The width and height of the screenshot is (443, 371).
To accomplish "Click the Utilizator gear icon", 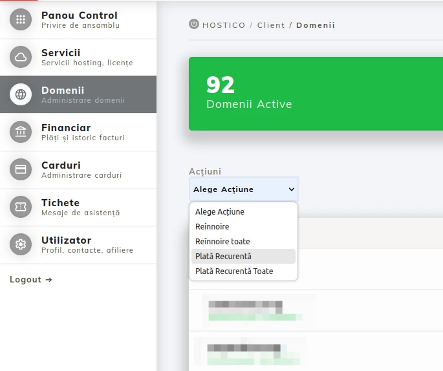I will click(x=21, y=244).
